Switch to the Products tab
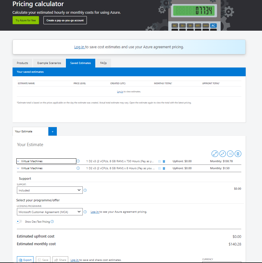 pos(22,63)
